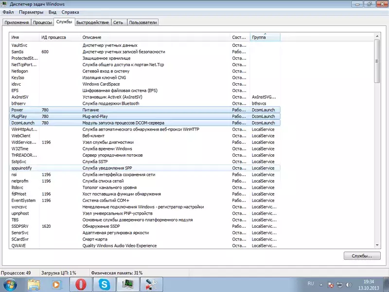Select the Power service row
This screenshot has width=389, height=292.
145,110
